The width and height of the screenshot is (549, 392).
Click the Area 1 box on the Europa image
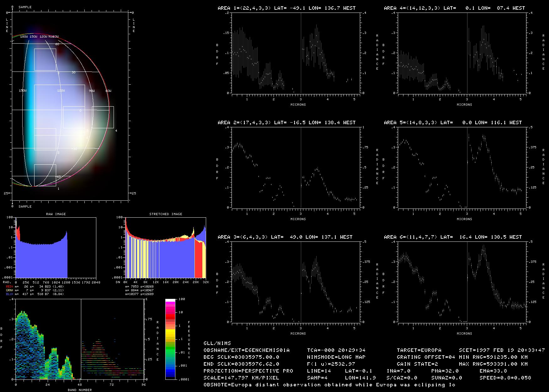coord(45,175)
